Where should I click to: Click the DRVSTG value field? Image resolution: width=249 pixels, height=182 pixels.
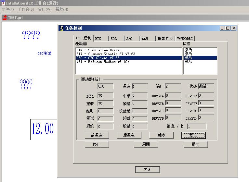pyautogui.click(x=206, y=110)
